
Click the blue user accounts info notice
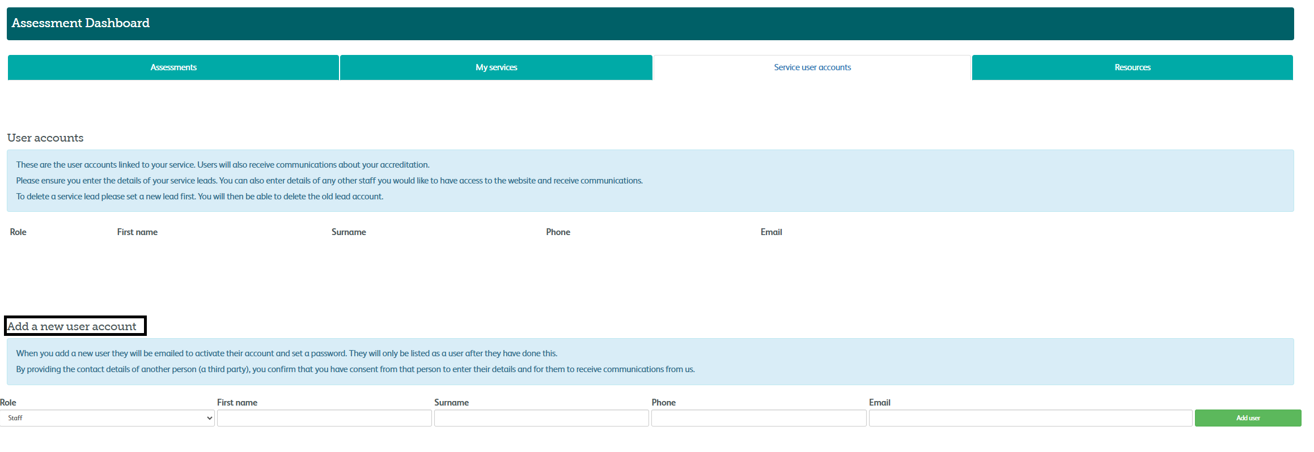(x=650, y=181)
